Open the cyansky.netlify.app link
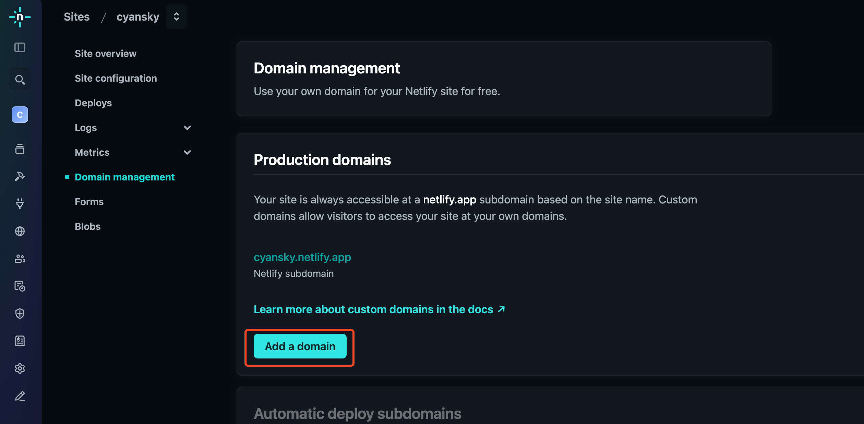Viewport: 864px width, 424px height. 302,257
